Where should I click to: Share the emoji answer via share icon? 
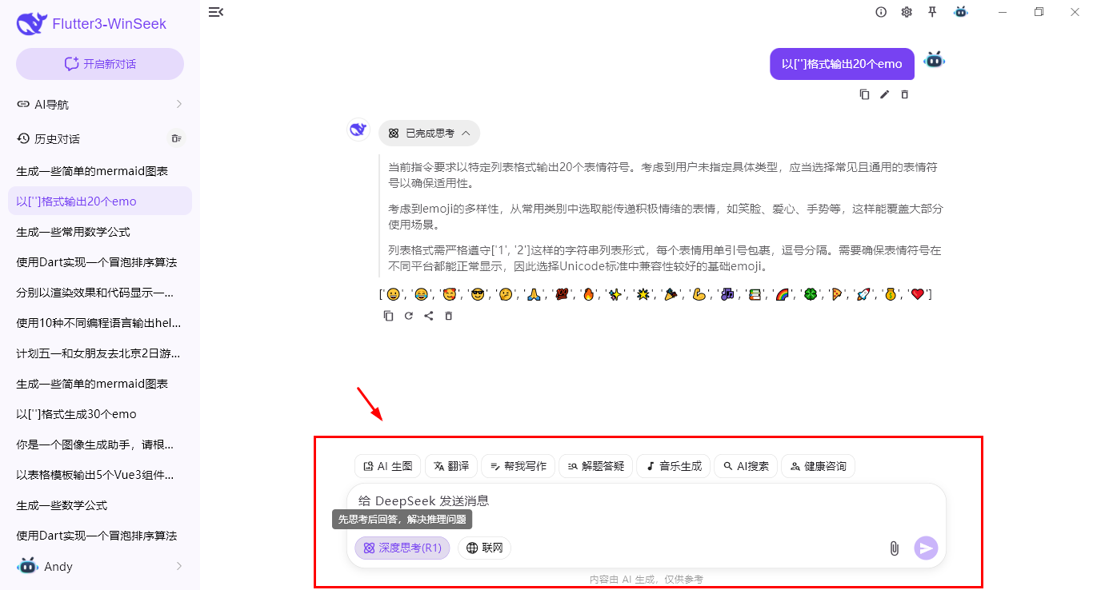click(x=428, y=315)
